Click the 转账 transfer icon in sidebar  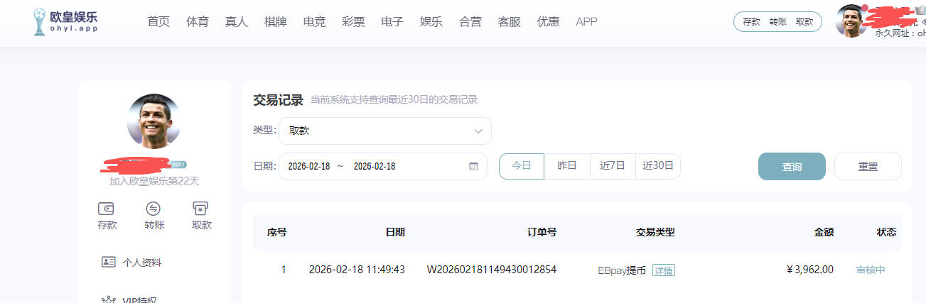coord(154,209)
